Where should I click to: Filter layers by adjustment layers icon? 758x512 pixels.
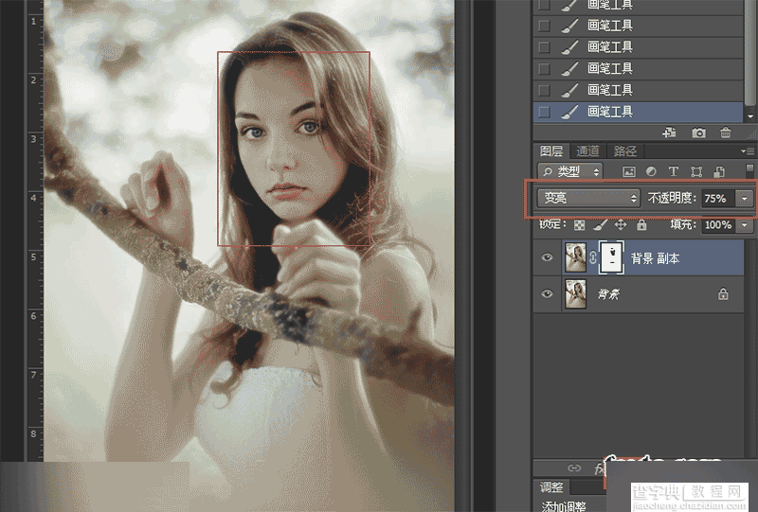click(651, 171)
